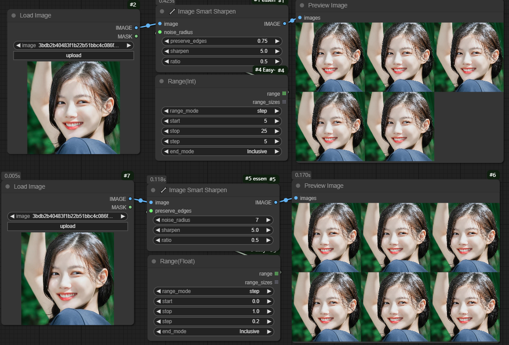The height and width of the screenshot is (345, 509).
Task: Collapse the Range(Float) node using its title dot
Action: click(154, 261)
